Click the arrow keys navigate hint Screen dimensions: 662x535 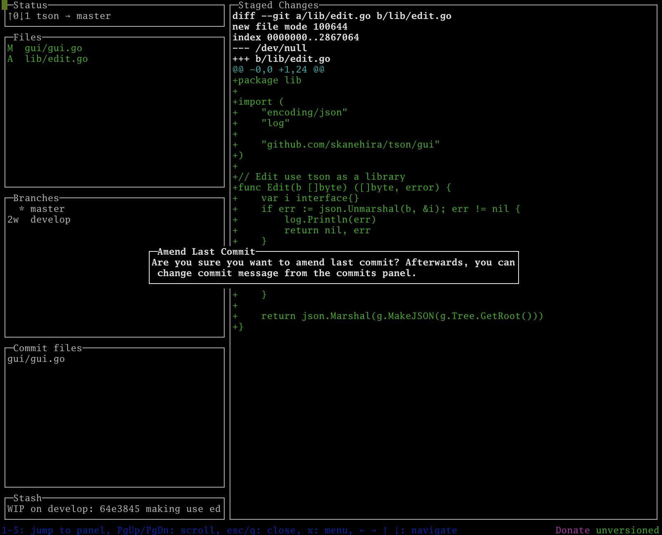(408, 530)
